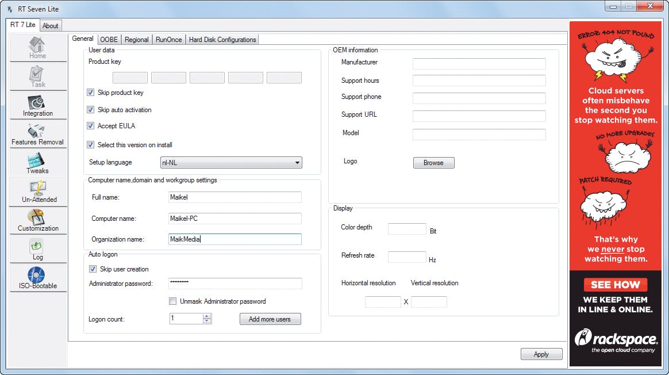The width and height of the screenshot is (669, 375).
Task: Click the Color depth field
Action: (x=407, y=229)
